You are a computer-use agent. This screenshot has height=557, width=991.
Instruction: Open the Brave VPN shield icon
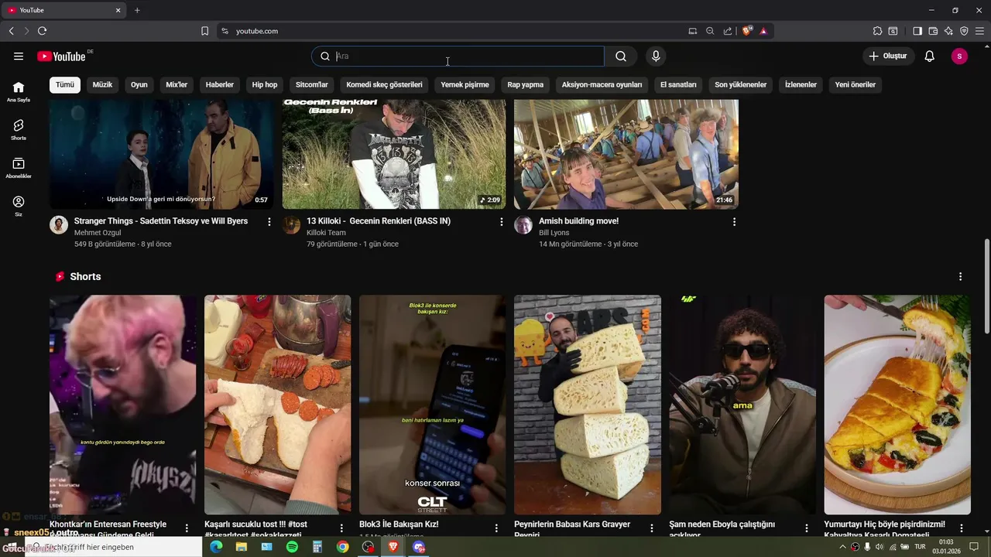[964, 31]
